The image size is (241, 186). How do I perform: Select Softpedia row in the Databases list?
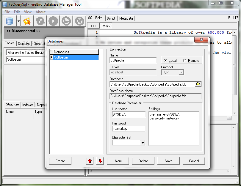click(x=76, y=57)
